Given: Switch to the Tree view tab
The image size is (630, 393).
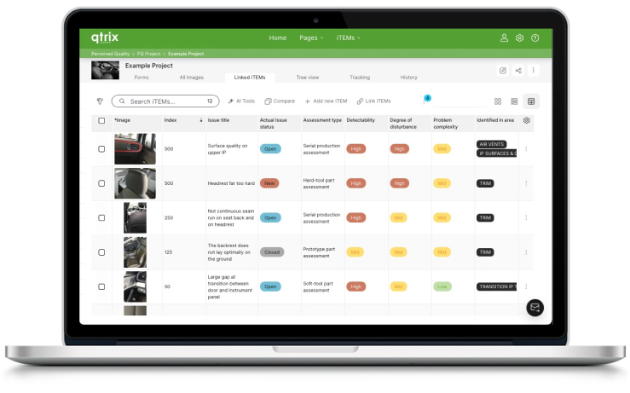Looking at the screenshot, I should [x=308, y=78].
